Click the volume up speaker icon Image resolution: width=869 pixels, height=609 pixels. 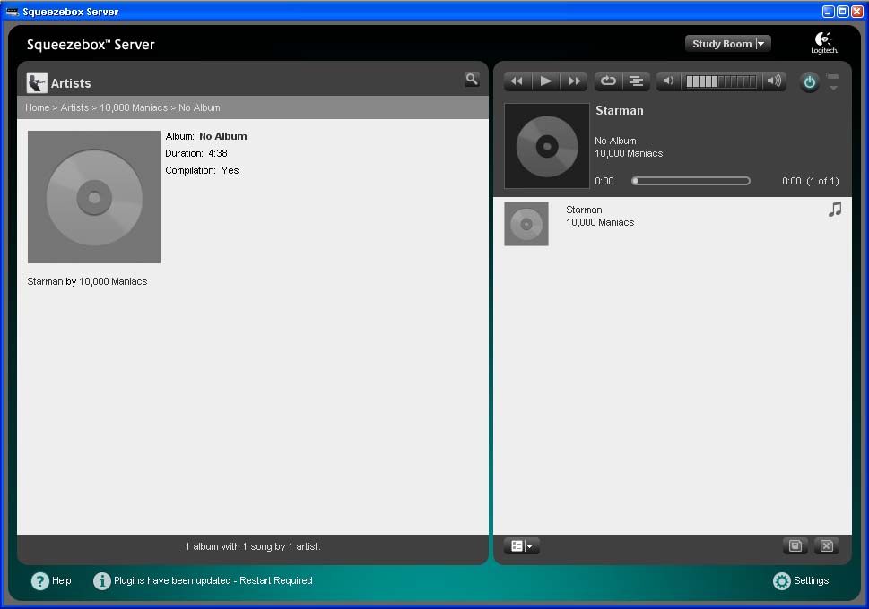[774, 81]
